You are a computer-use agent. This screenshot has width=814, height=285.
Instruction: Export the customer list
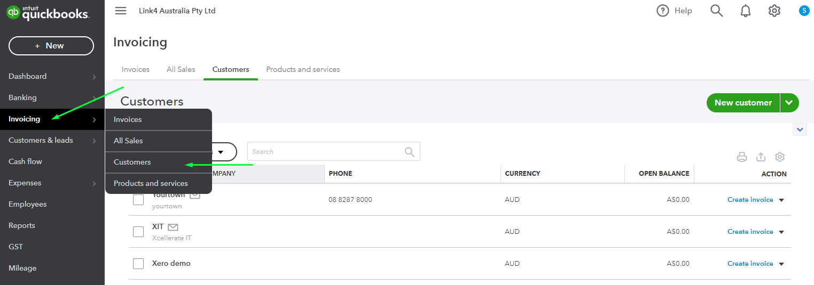761,157
